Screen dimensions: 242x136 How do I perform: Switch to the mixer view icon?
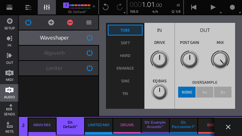pos(47,7)
